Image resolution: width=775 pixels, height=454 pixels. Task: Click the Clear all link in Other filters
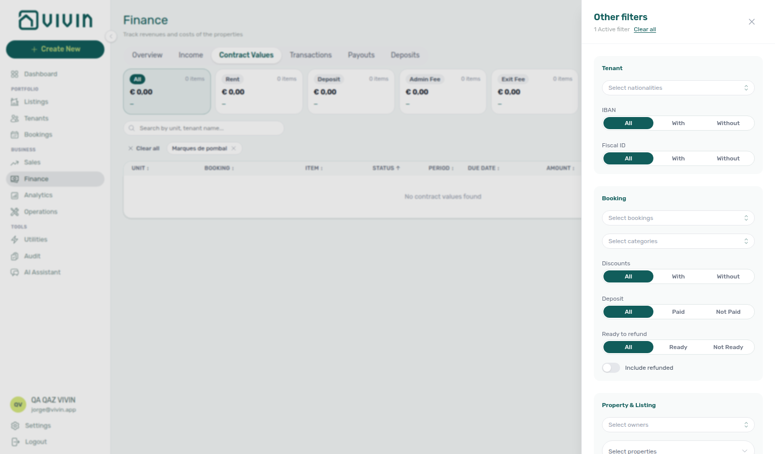(x=645, y=29)
